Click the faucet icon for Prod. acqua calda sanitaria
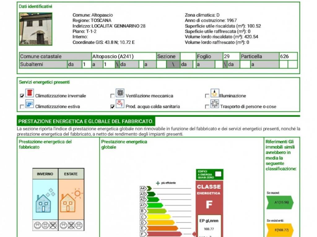 (x=120, y=104)
